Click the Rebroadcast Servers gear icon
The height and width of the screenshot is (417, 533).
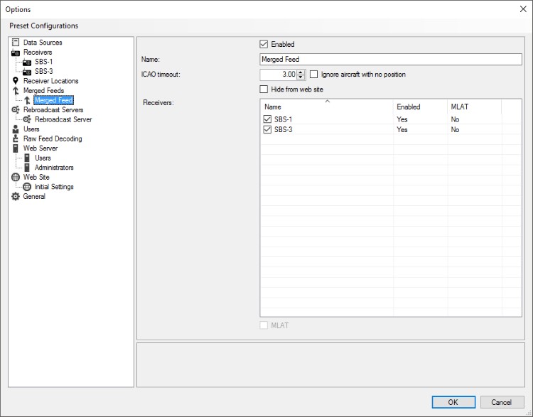click(x=16, y=110)
